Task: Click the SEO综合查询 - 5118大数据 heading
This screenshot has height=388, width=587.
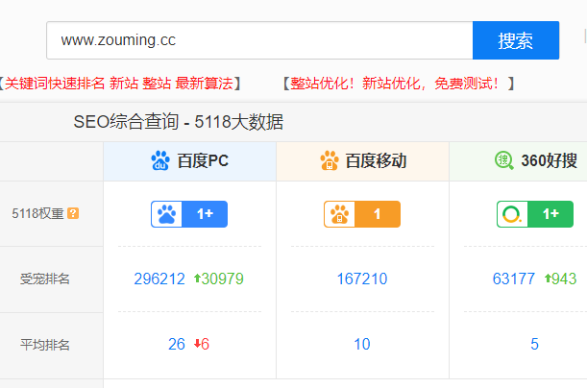Action: (178, 122)
